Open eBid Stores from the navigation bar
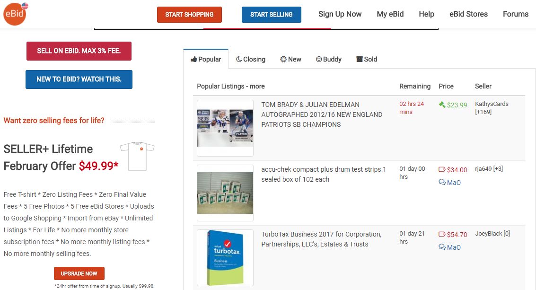536x290 pixels. pos(468,14)
